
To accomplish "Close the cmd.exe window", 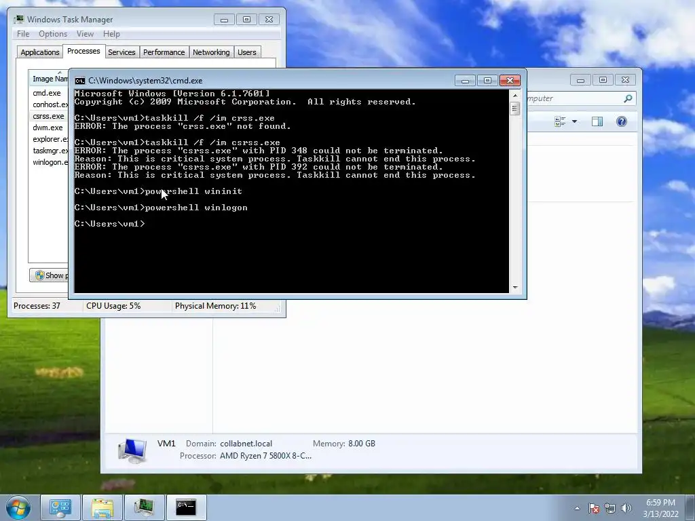I will click(510, 81).
